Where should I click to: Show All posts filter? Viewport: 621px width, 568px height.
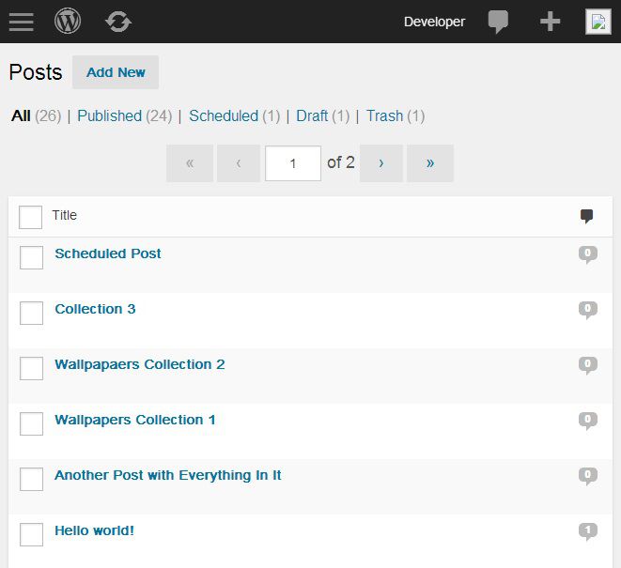coord(21,116)
